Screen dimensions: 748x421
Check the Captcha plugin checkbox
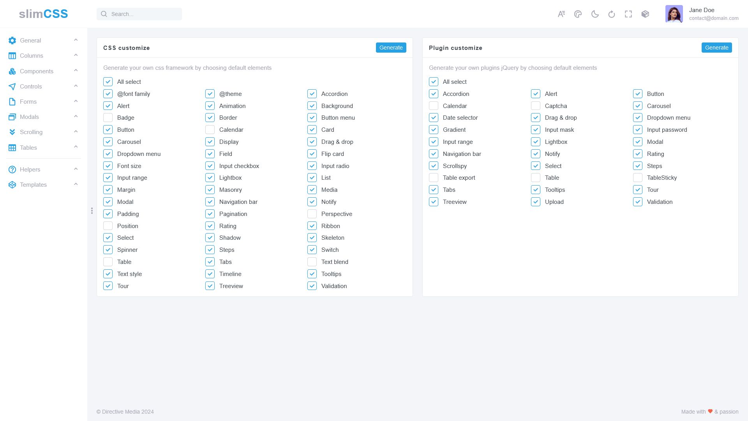(x=536, y=106)
